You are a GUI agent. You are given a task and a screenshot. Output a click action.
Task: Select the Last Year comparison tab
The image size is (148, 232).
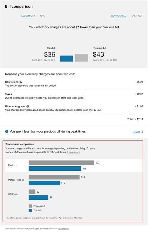pyautogui.click(x=137, y=16)
